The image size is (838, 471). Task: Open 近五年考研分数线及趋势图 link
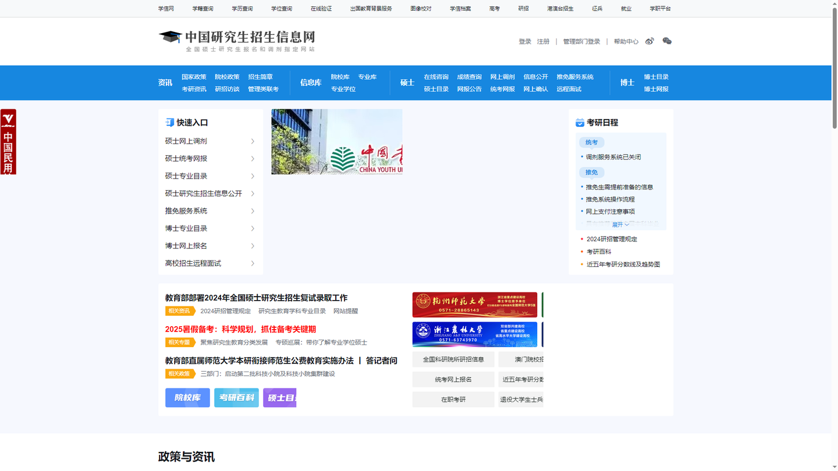pyautogui.click(x=623, y=265)
